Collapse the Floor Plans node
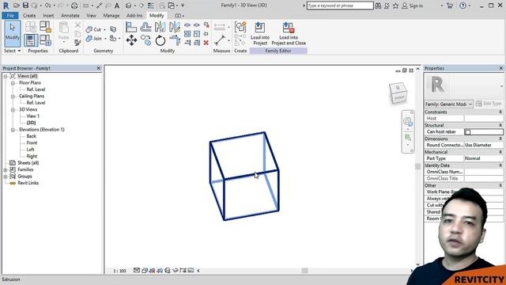 pyautogui.click(x=13, y=83)
